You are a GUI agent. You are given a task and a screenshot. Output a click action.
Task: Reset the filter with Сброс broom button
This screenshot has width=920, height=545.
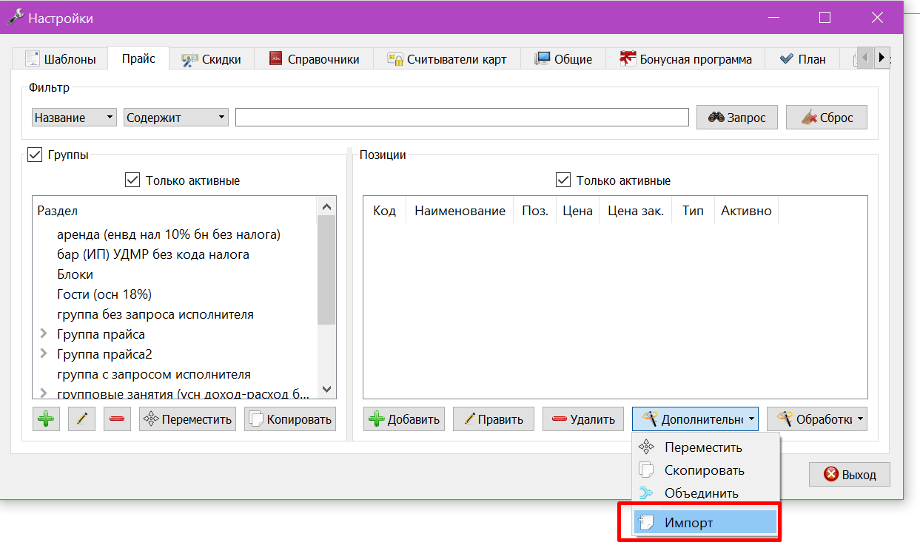pyautogui.click(x=827, y=118)
